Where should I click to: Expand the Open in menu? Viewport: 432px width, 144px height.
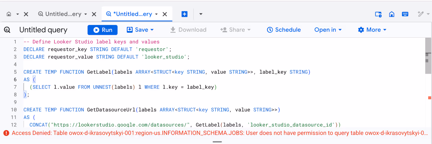[x=328, y=30]
